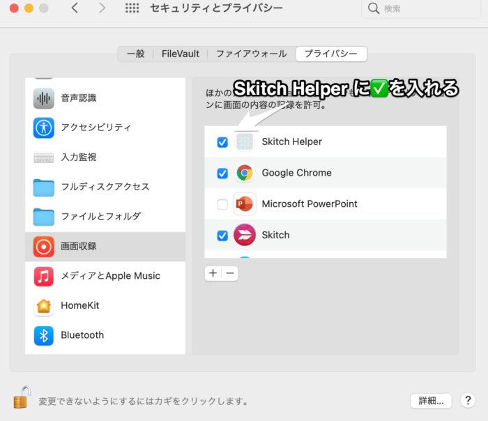Click the Skitch Helper app name
The height and width of the screenshot is (421, 488).
click(292, 141)
